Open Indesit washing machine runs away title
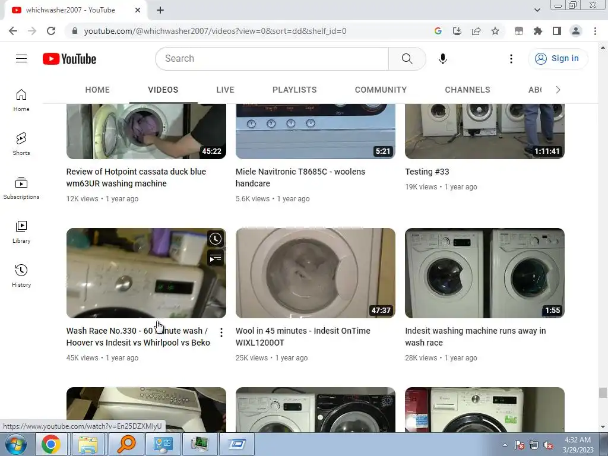This screenshot has width=608, height=456. (476, 337)
